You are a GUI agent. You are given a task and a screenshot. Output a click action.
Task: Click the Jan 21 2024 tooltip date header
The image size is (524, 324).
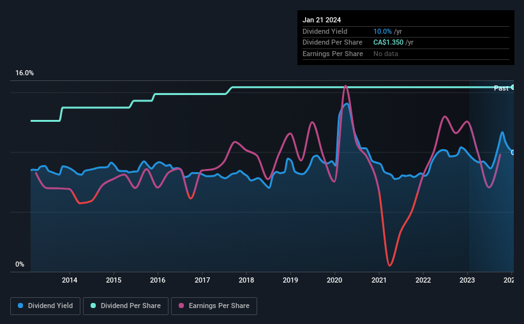322,20
